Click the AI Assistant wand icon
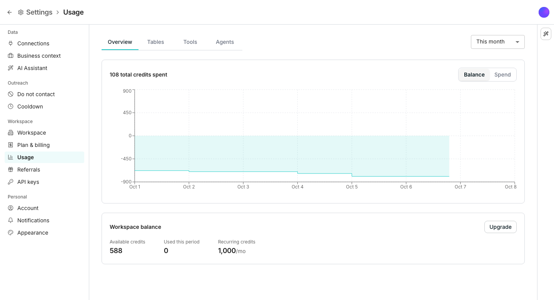 [10, 68]
